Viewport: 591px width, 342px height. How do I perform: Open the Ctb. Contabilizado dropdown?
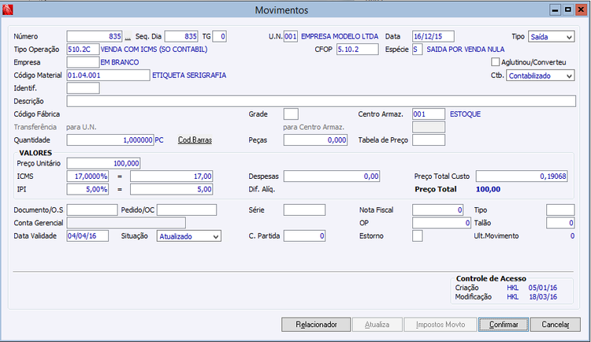pos(540,76)
